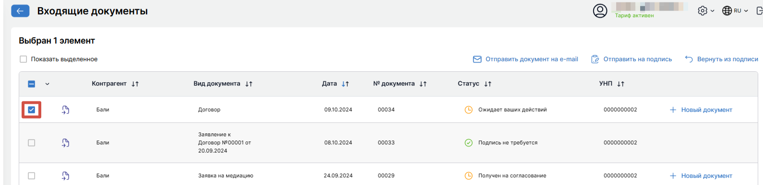Click the send-for-signature document icon
Viewport: 763px width, 185px height.
click(595, 59)
